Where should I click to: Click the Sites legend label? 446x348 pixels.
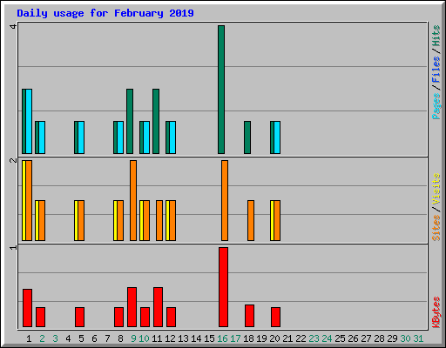pyautogui.click(x=436, y=228)
